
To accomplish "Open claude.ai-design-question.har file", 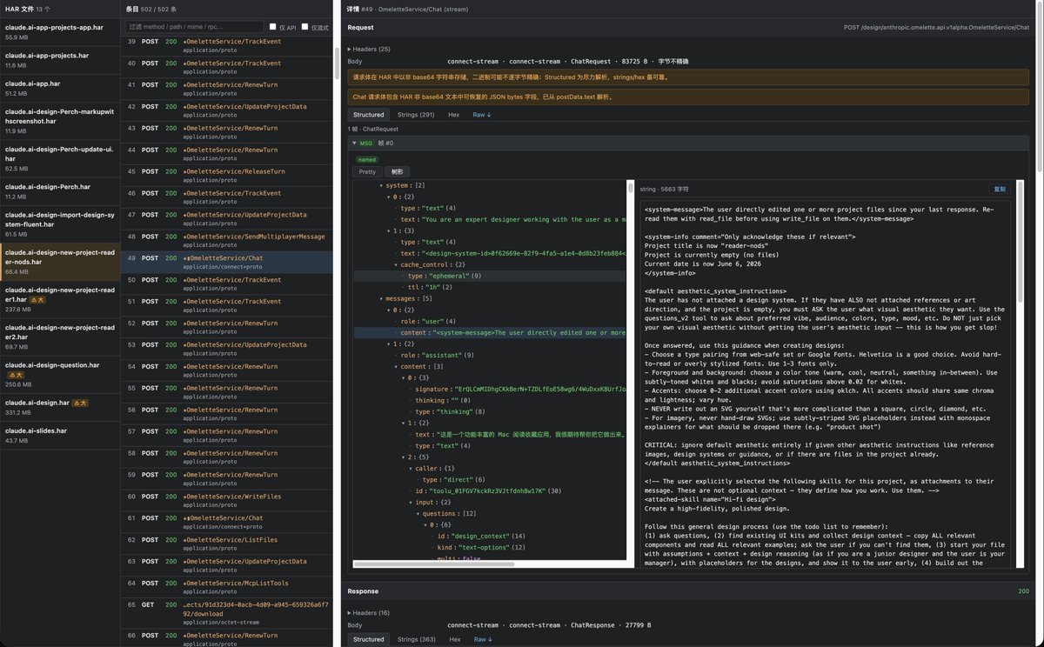I will click(x=58, y=374).
